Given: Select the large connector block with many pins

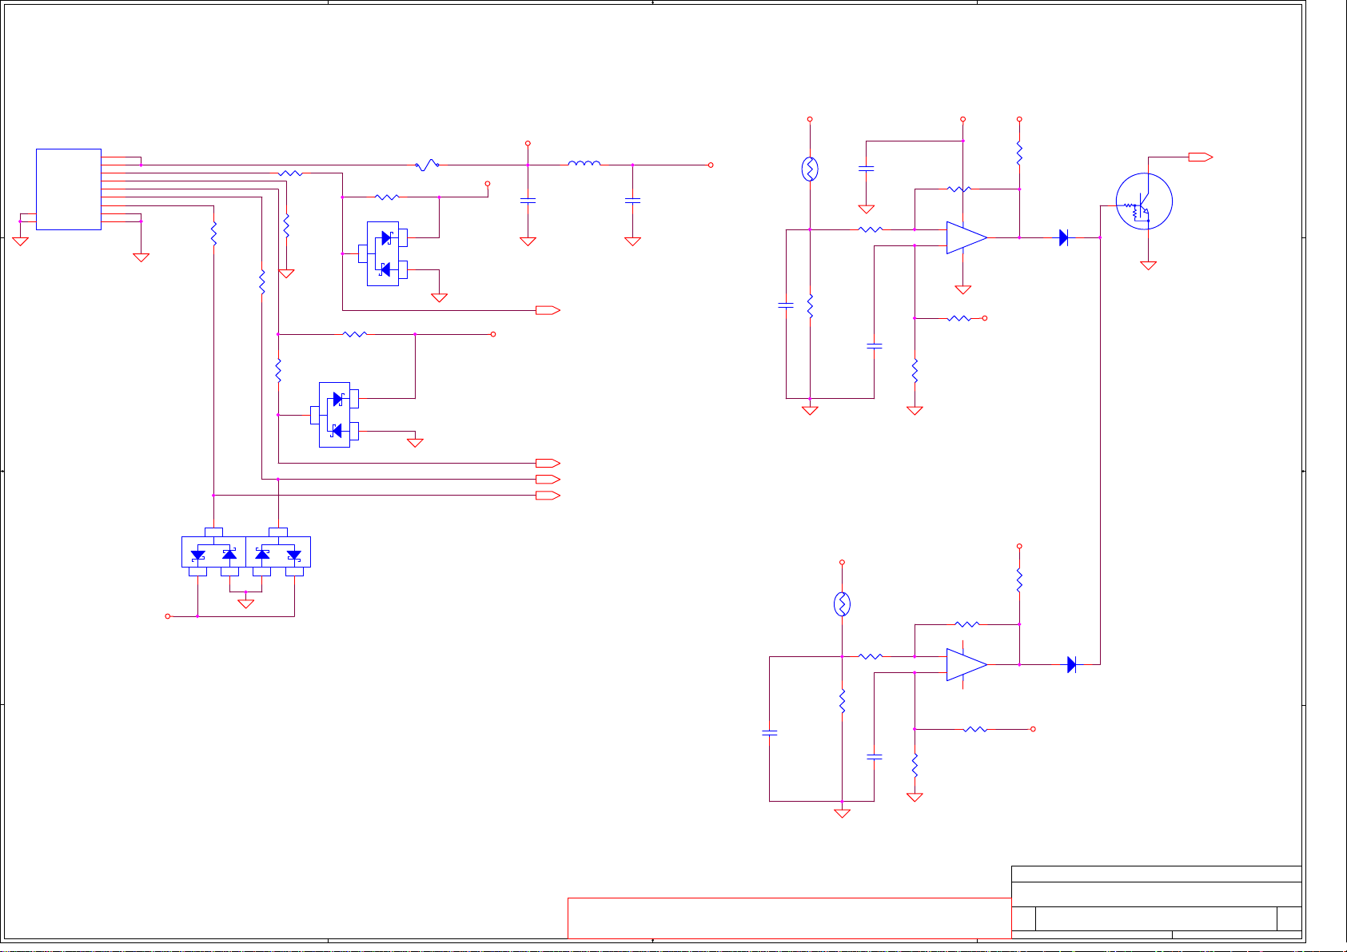Looking at the screenshot, I should (x=69, y=189).
